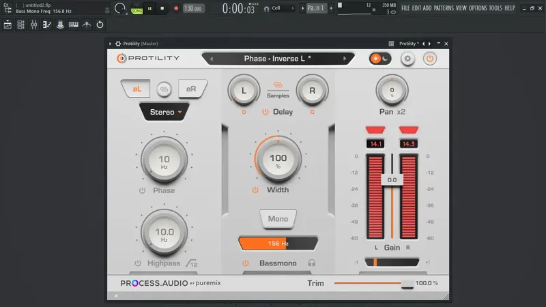This screenshot has height=307, width=546.
Task: Open the browser tree icon top-left
Action: pos(8,8)
